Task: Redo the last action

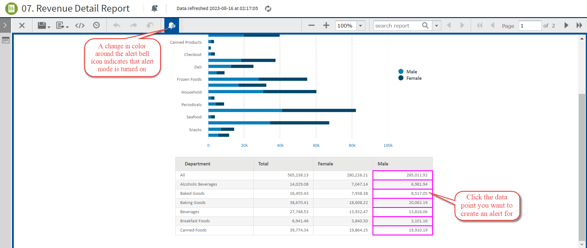Action: [133, 25]
